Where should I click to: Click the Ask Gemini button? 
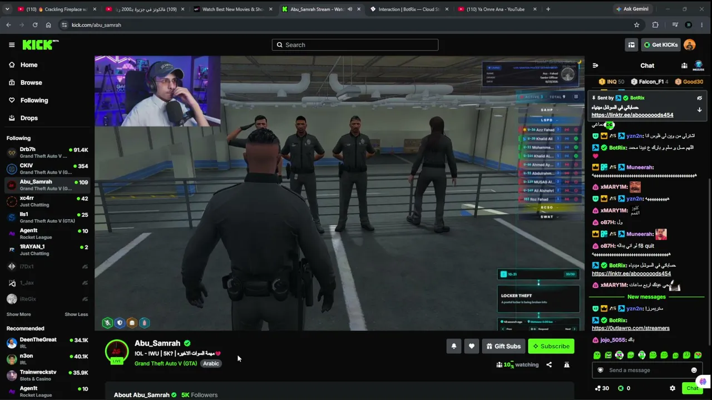tap(632, 9)
